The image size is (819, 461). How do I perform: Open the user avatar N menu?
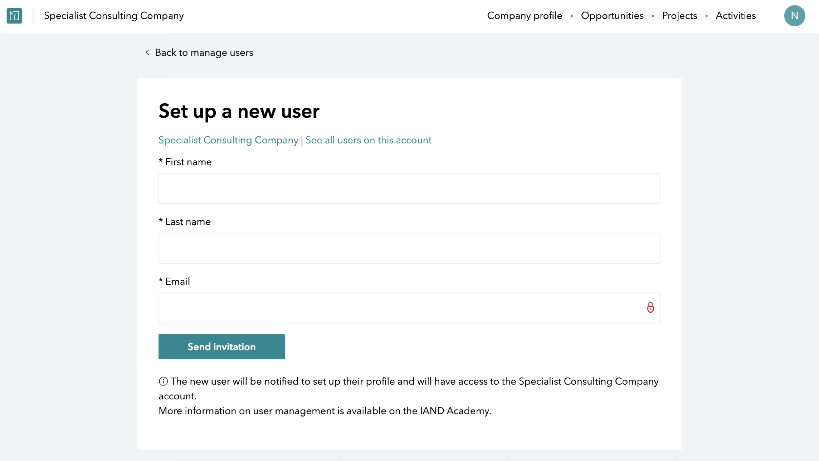tap(794, 16)
